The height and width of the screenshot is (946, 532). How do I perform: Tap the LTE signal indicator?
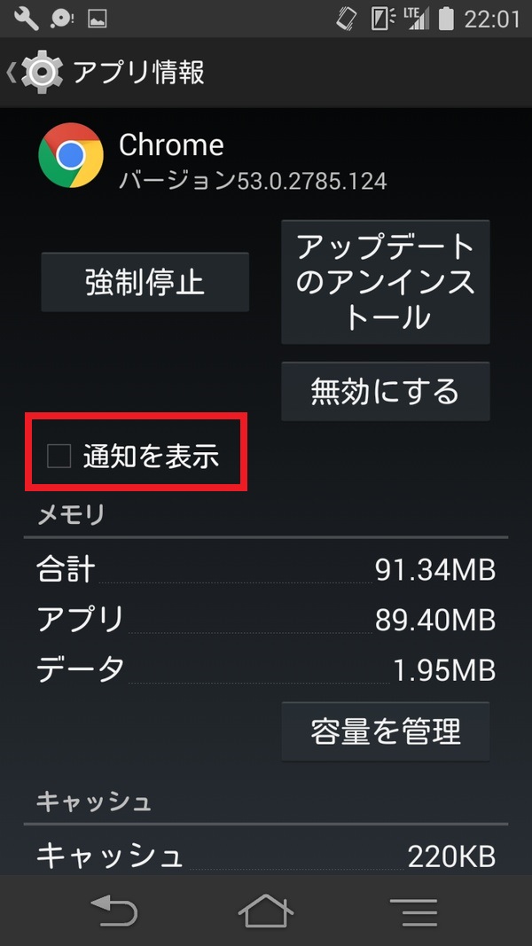tap(417, 19)
